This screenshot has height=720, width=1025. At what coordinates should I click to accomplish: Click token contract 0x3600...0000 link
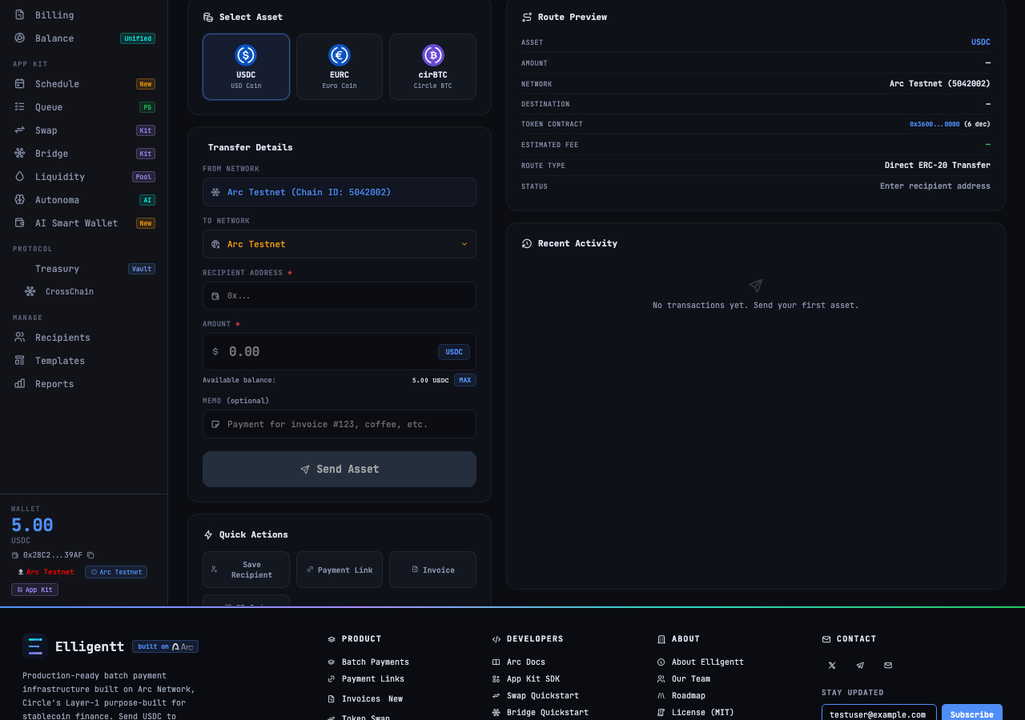pos(935,124)
